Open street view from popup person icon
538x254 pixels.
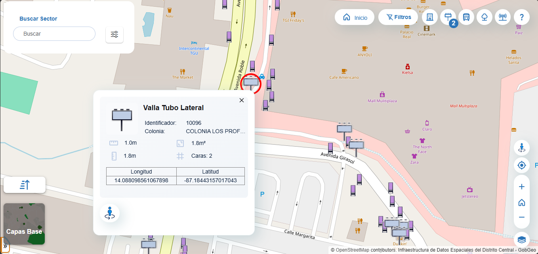110,213
